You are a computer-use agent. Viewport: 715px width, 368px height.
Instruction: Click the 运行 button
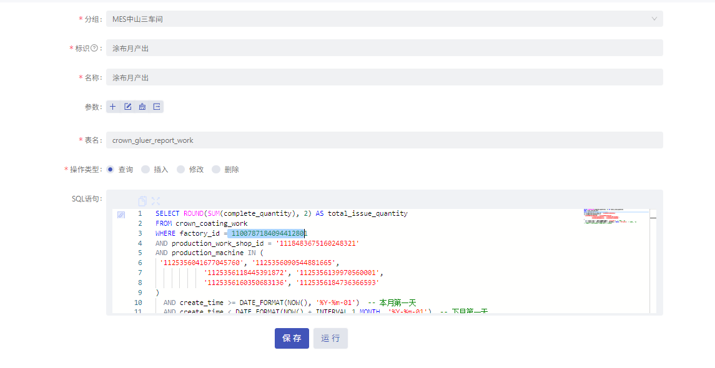coord(330,339)
